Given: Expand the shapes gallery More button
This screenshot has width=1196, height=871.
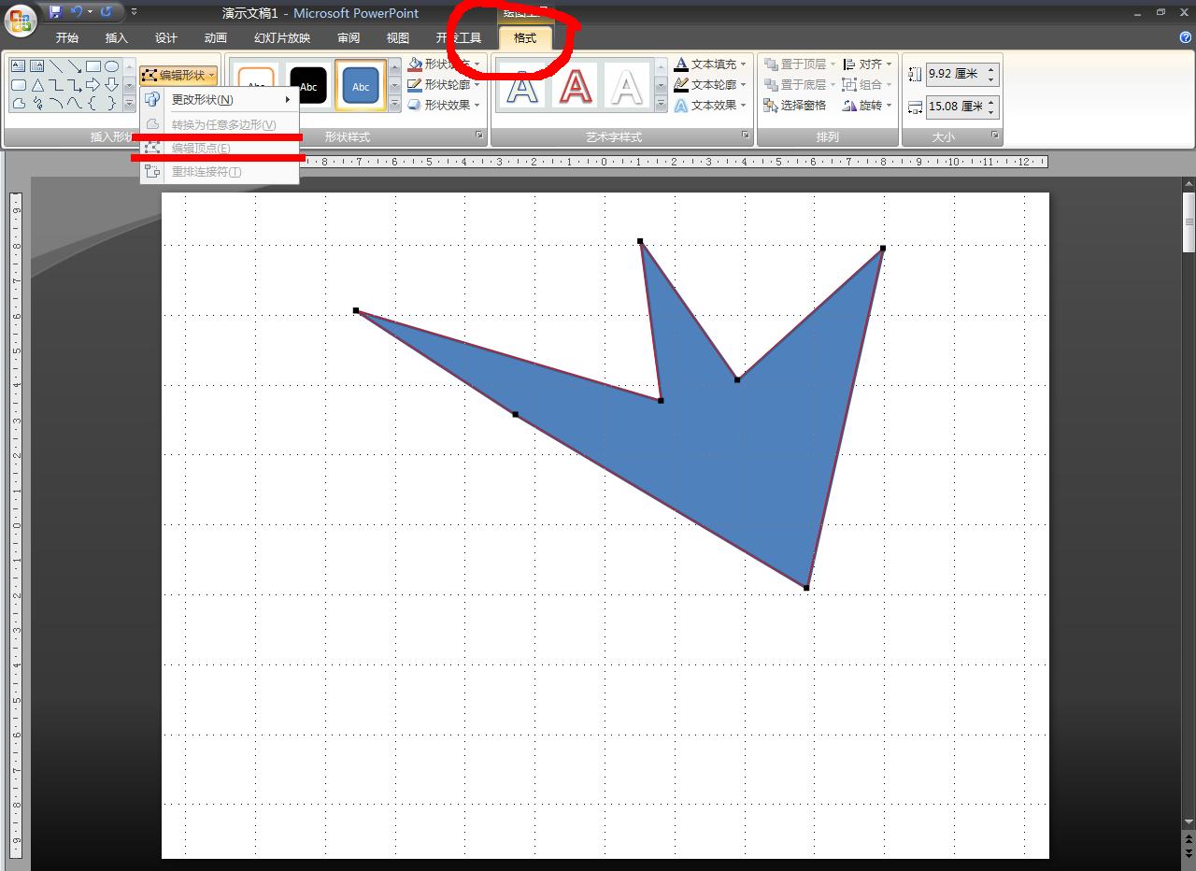Looking at the screenshot, I should click(129, 104).
